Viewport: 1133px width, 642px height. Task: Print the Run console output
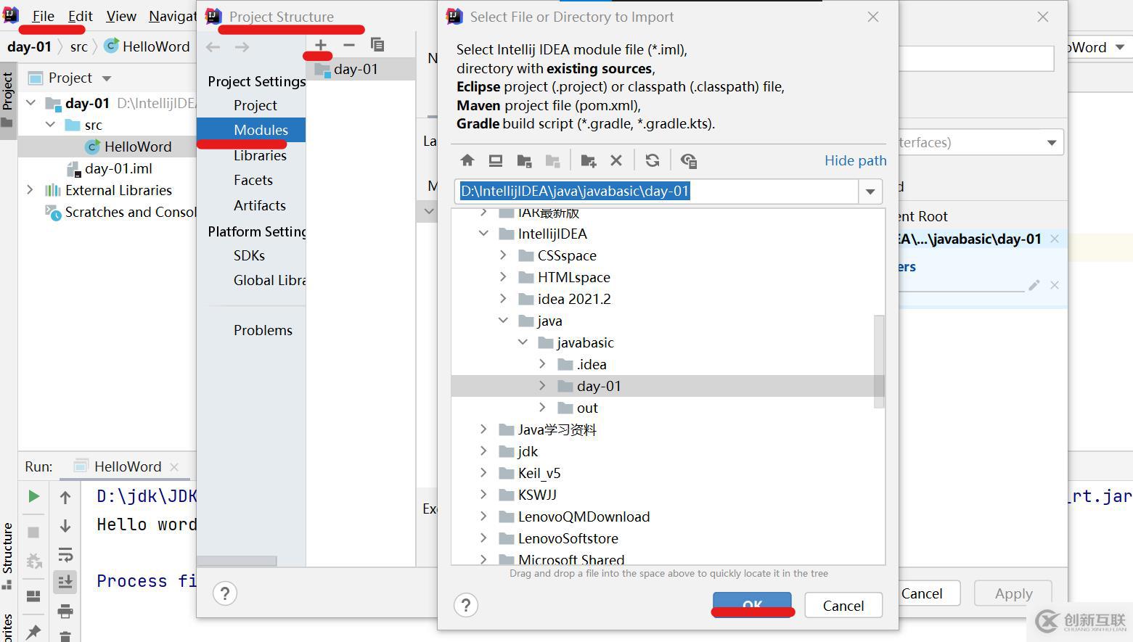click(x=65, y=611)
